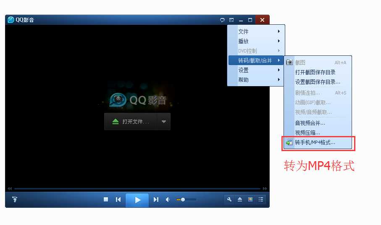Open the 文件 menu item
Screen dimensions: 381x225
(256, 31)
